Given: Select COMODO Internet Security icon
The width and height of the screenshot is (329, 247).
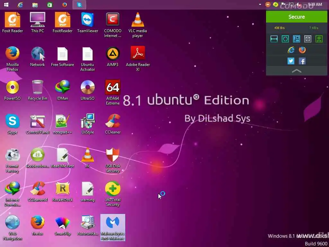Looking at the screenshot, I should click(x=113, y=25).
